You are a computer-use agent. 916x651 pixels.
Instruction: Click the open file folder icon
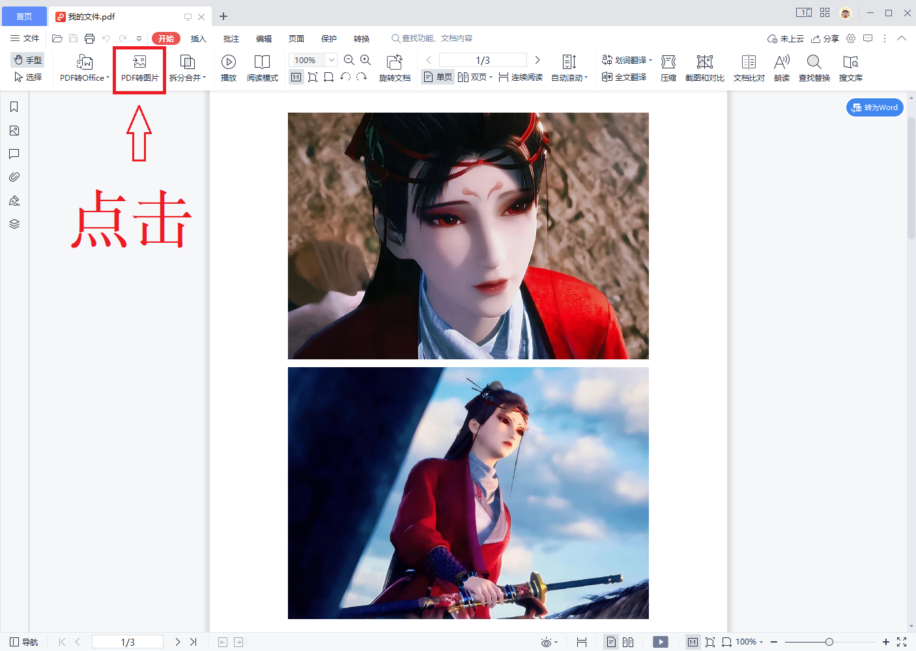point(57,38)
